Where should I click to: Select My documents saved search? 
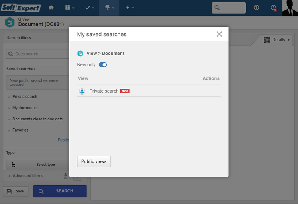point(25,108)
